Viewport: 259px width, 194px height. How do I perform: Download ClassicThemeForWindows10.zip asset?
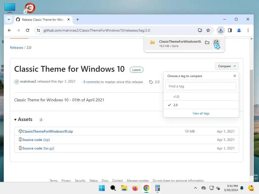48,131
